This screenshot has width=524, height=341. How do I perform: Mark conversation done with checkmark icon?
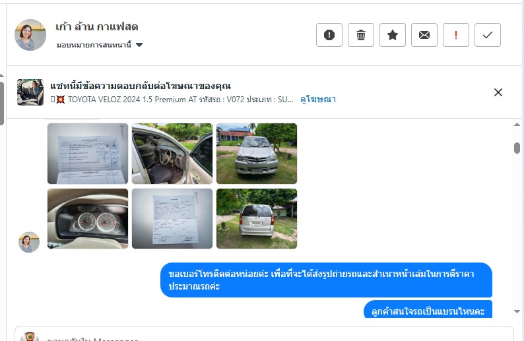coord(488,35)
